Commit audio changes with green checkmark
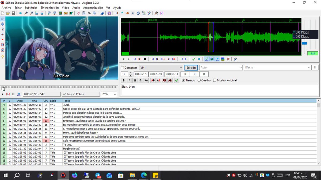Viewport: 321px width, 180px height. (x=194, y=59)
